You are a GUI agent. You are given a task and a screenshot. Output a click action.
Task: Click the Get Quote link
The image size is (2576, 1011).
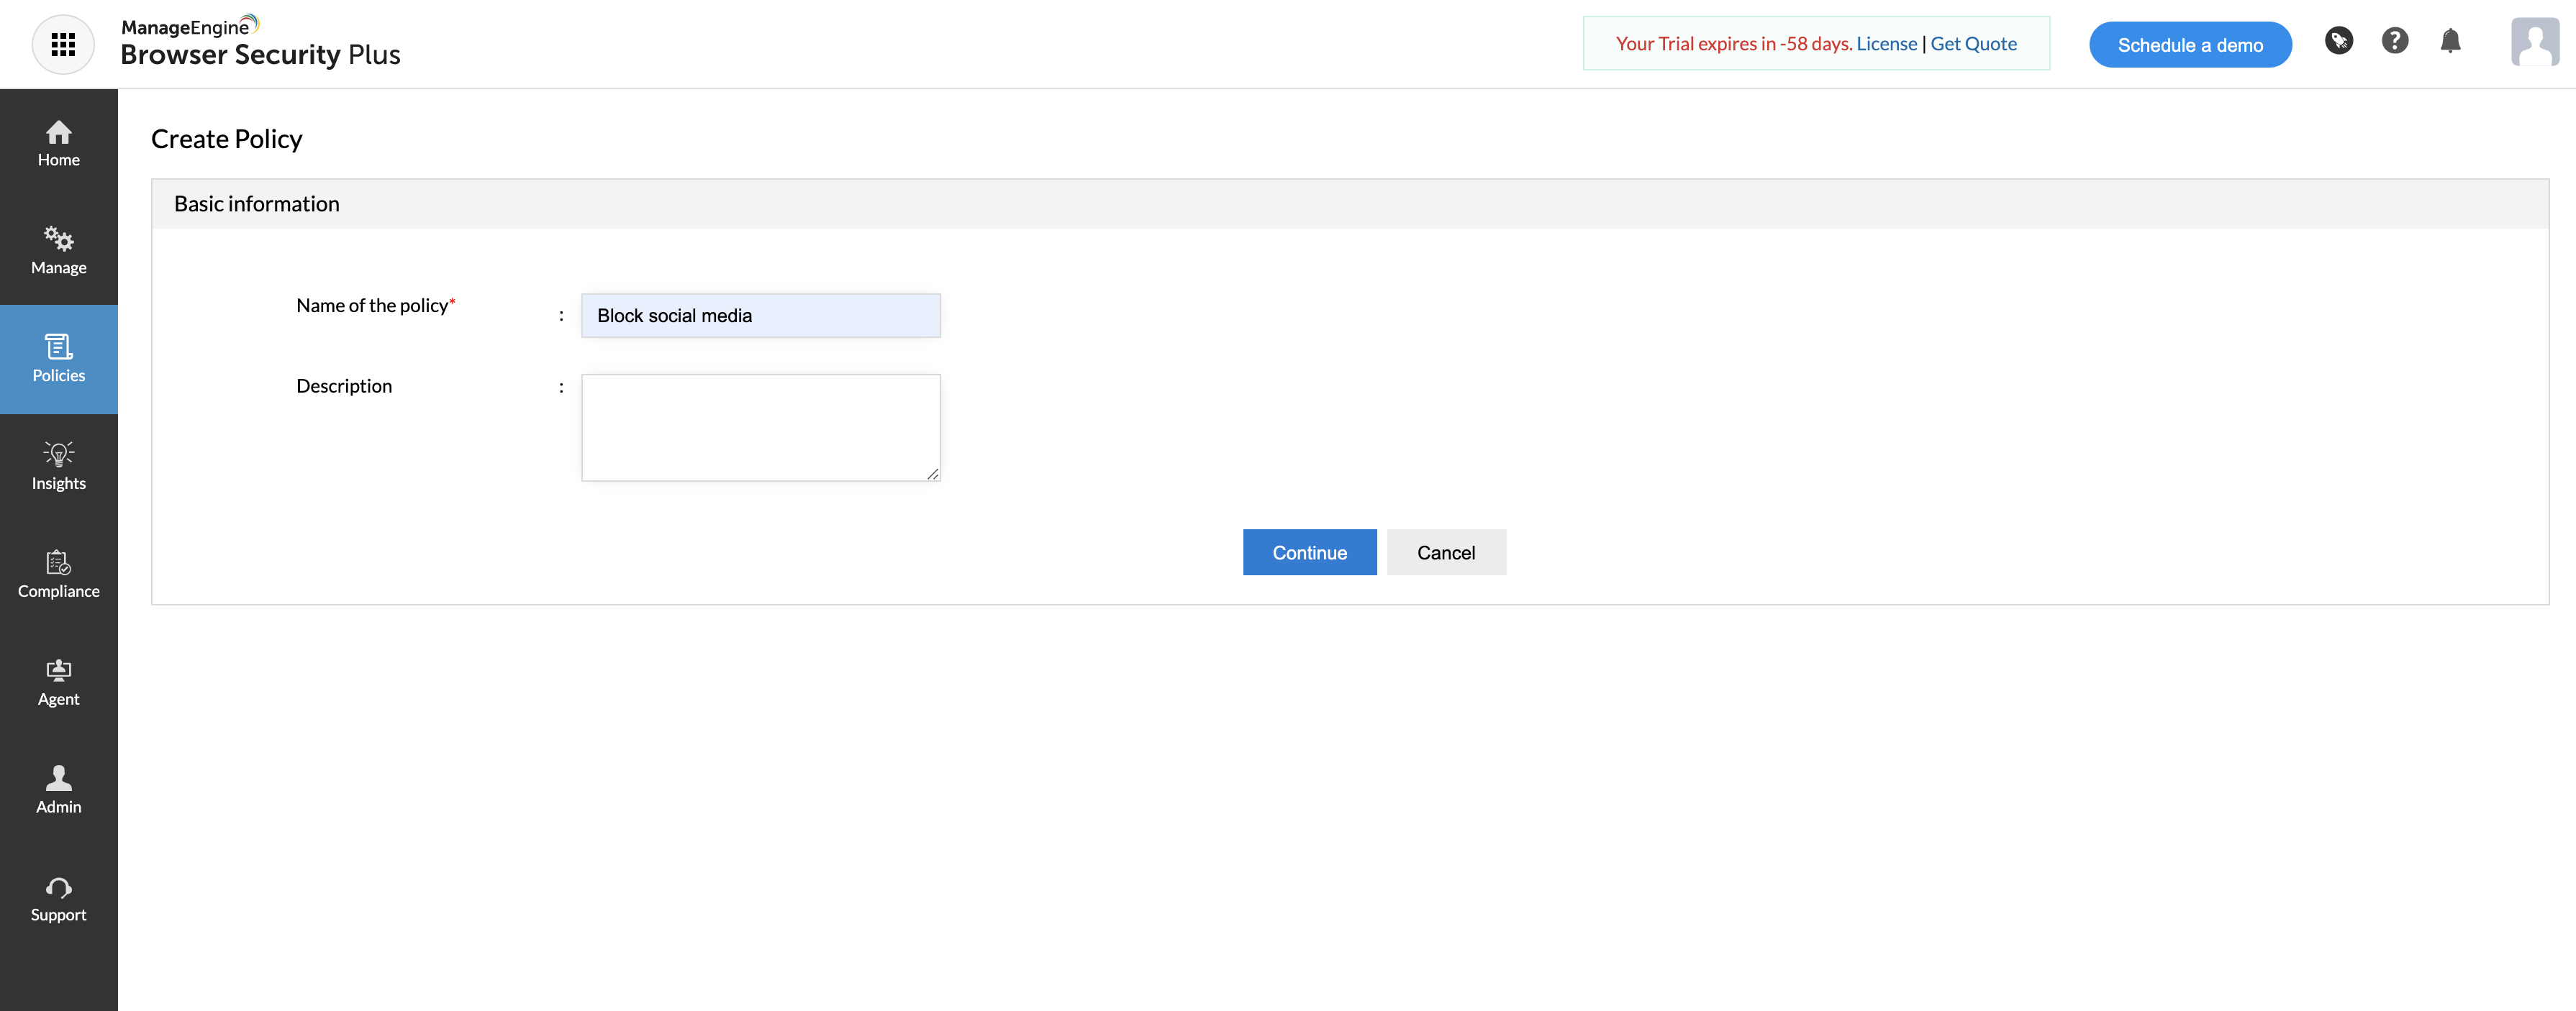pos(1972,44)
